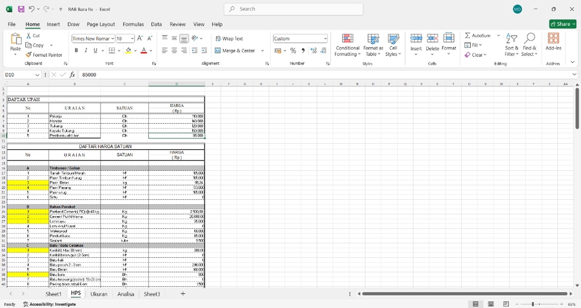Viewport: 581px width, 308px height.
Task: Click Merge & Center button
Action: coord(235,51)
